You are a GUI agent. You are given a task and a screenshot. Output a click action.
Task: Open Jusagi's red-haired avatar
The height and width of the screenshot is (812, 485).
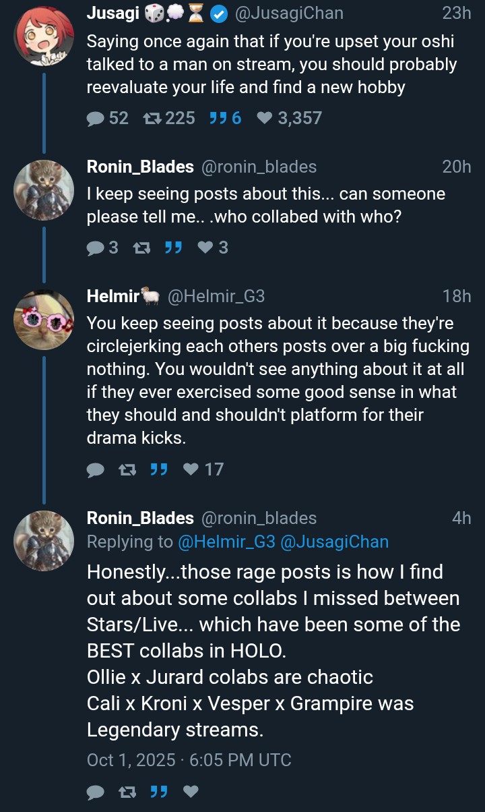pos(44,36)
